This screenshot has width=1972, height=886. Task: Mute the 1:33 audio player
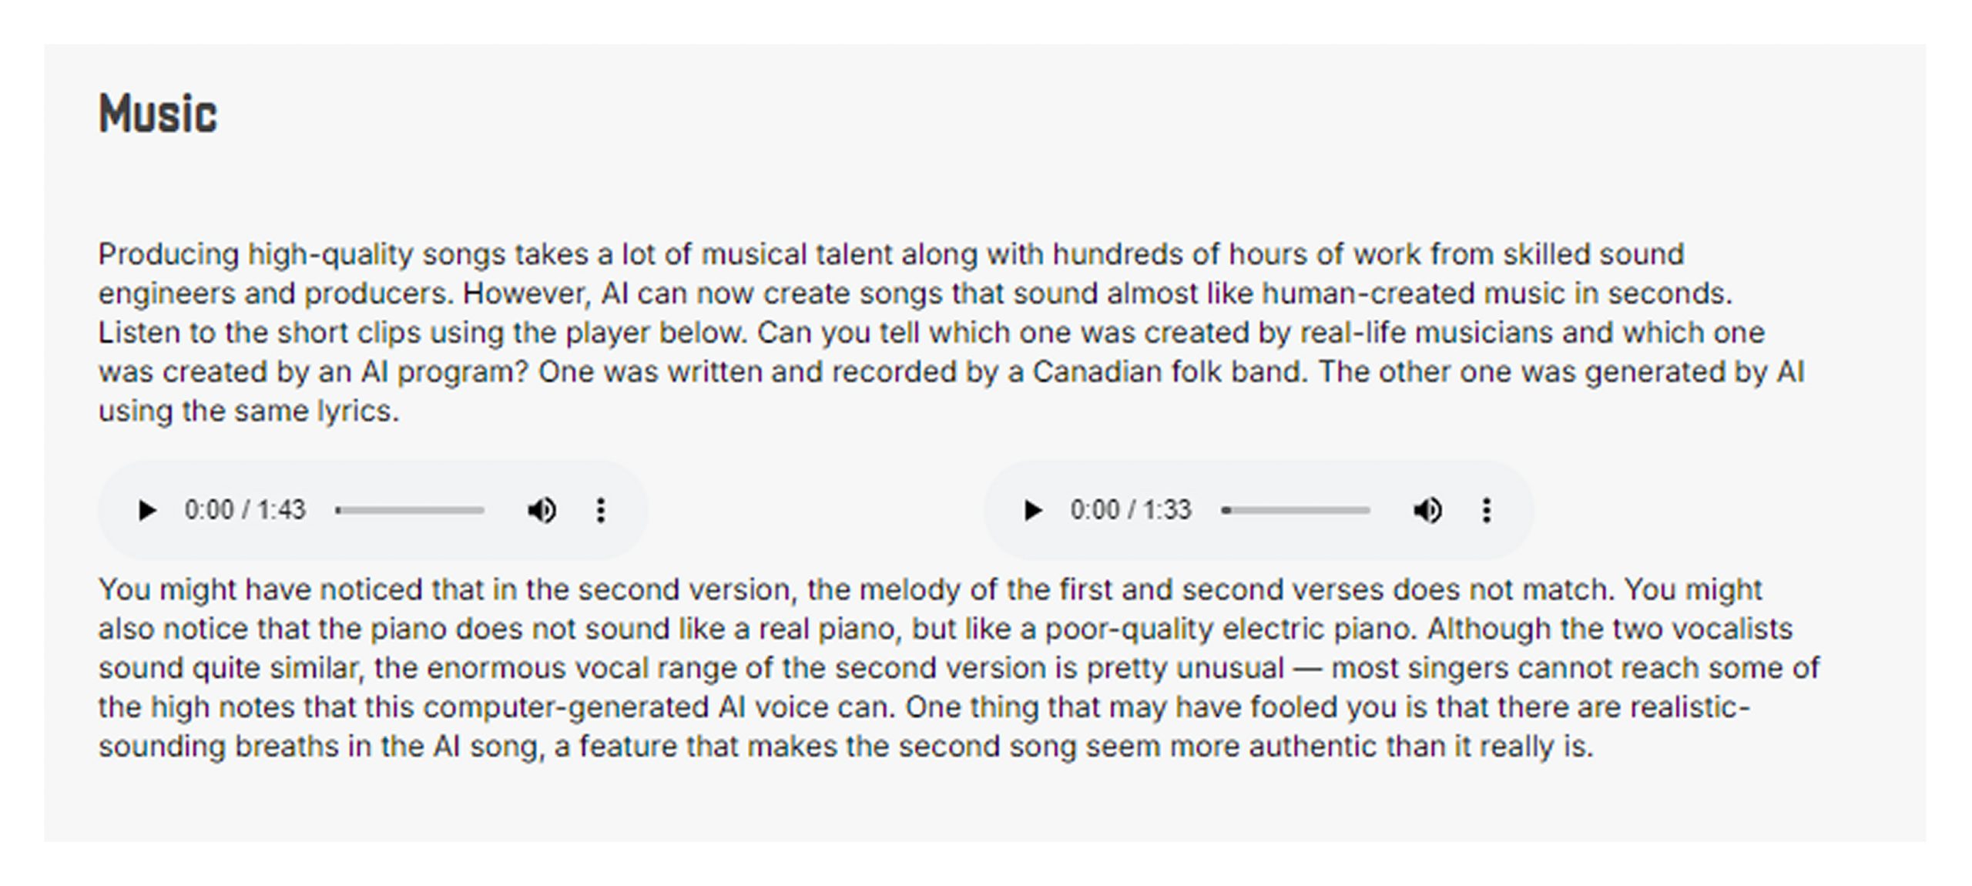pyautogui.click(x=1427, y=510)
